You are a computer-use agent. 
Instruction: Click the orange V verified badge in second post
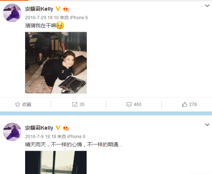pos(58,128)
